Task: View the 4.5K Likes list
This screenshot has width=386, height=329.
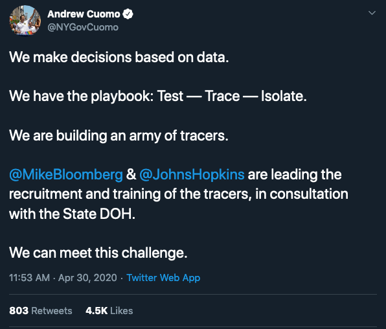Action: (x=109, y=311)
